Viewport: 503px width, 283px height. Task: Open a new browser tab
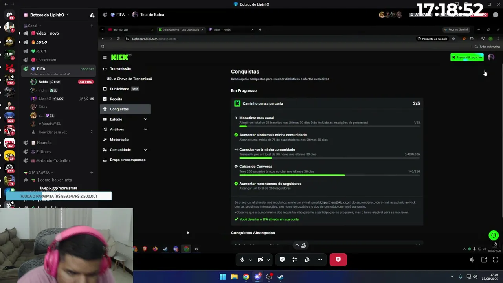[260, 29]
